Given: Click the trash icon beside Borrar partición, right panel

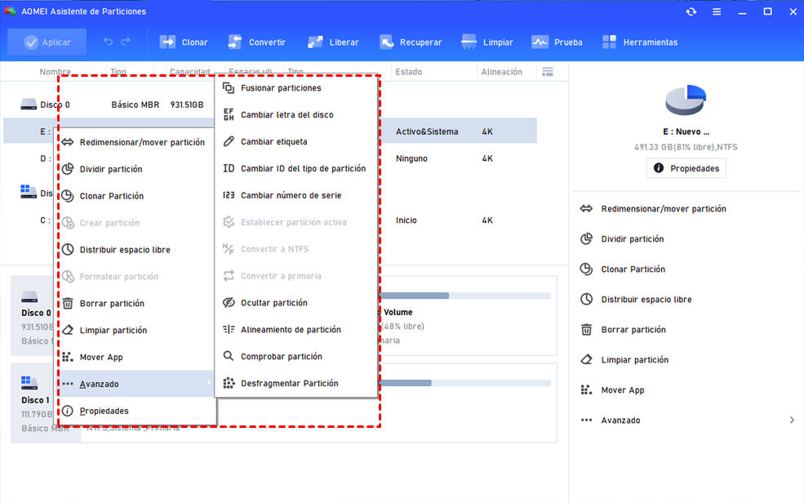Looking at the screenshot, I should click(x=586, y=330).
